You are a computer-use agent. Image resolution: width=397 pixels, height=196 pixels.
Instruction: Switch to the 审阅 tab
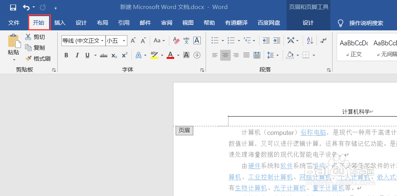[x=167, y=23]
